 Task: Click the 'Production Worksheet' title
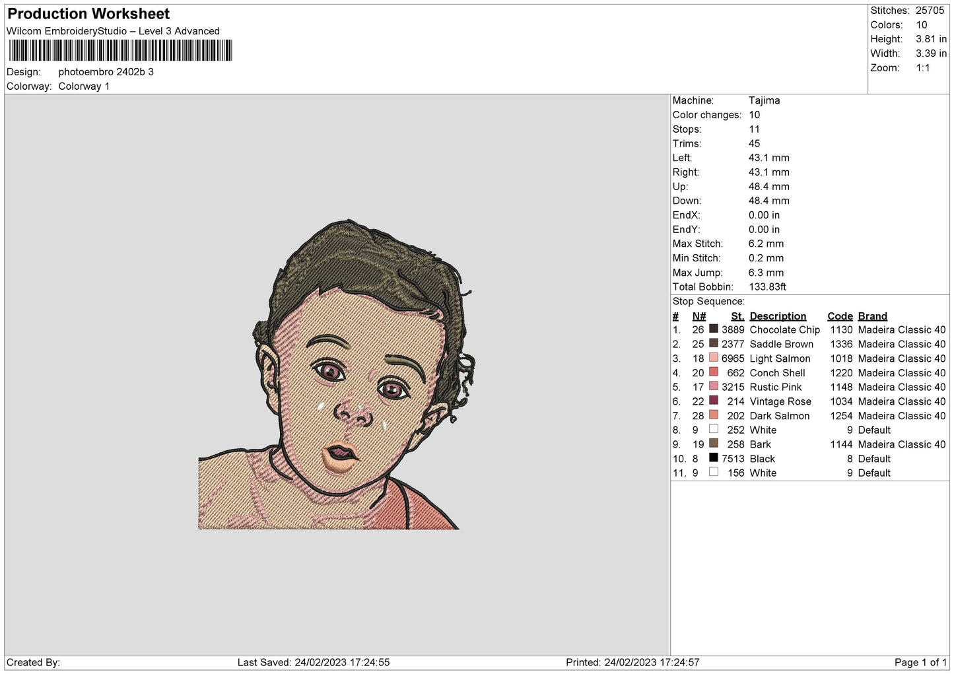pyautogui.click(x=88, y=14)
